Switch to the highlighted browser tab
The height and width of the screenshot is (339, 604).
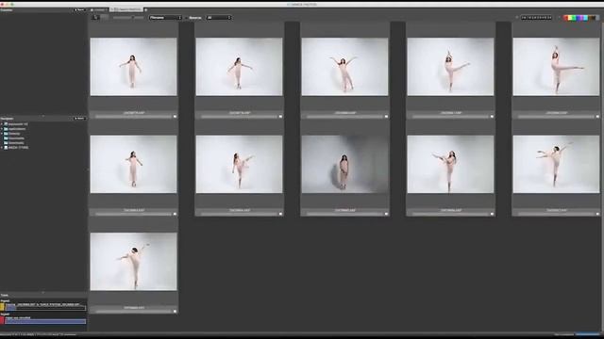point(126,9)
